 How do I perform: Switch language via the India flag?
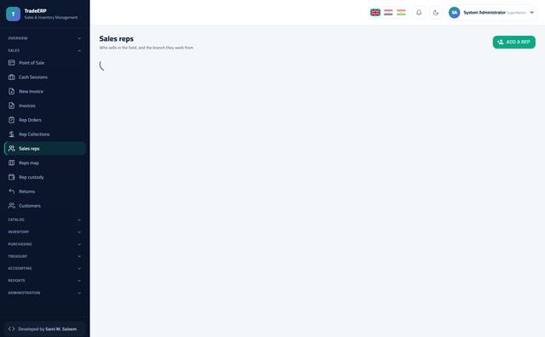click(401, 13)
